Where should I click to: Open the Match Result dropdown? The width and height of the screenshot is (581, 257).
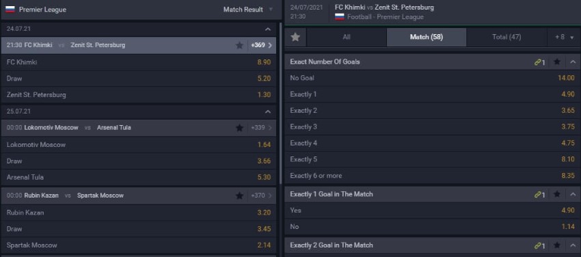coord(248,10)
